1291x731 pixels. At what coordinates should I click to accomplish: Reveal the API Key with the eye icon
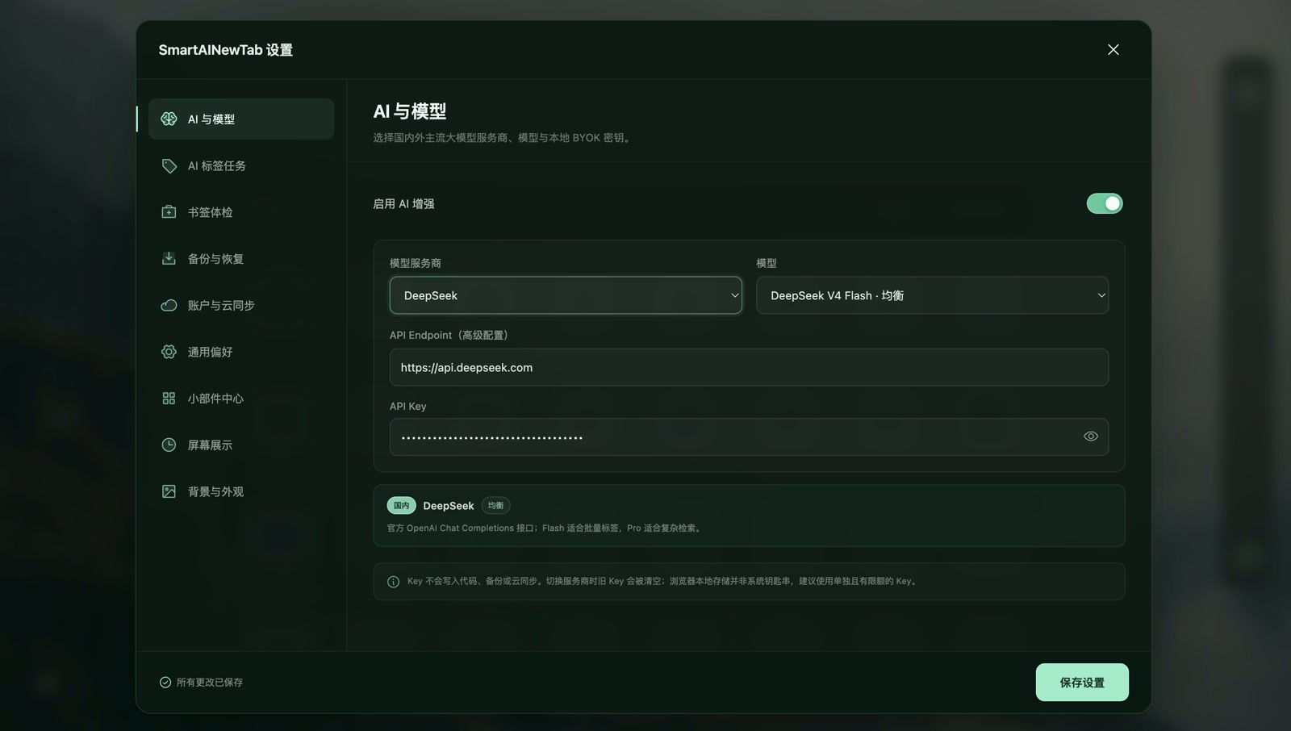(1091, 437)
